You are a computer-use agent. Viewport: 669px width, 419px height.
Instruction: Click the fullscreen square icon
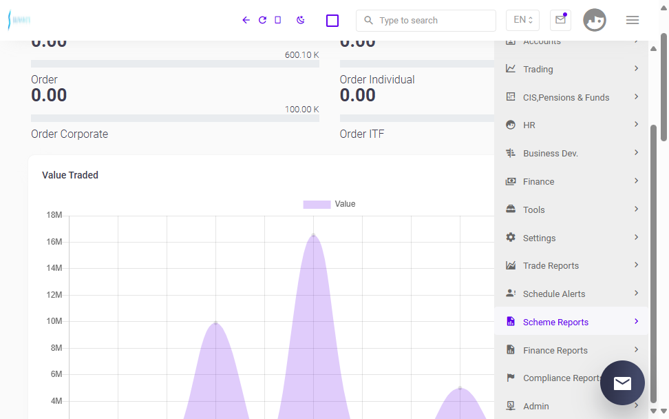click(332, 21)
